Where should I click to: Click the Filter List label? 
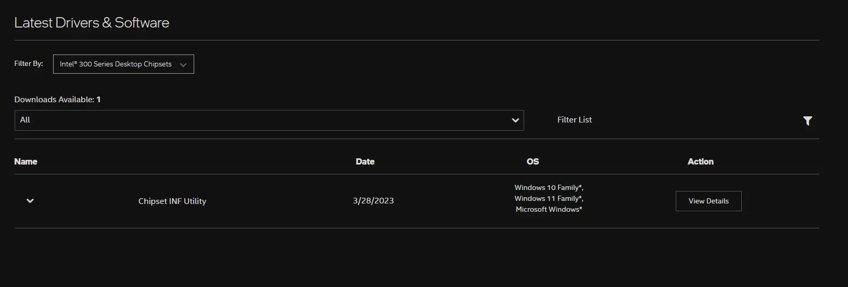point(574,119)
